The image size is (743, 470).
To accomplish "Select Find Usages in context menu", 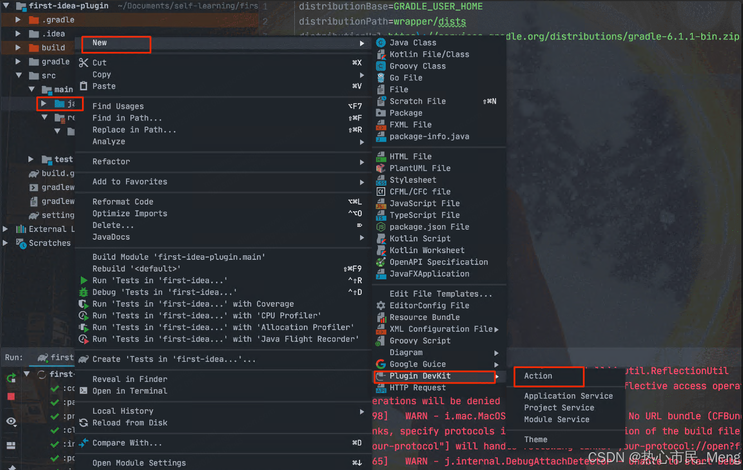I will pyautogui.click(x=224, y=106).
